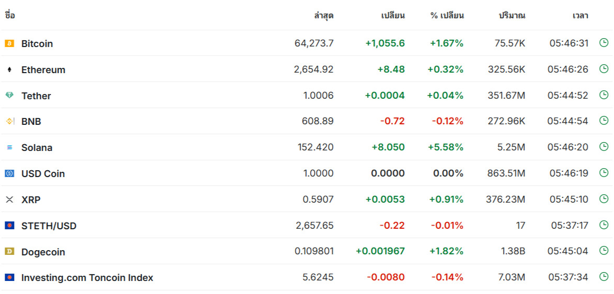The image size is (614, 294).
Task: Click the STETH/USD flag icon
Action: 9,225
